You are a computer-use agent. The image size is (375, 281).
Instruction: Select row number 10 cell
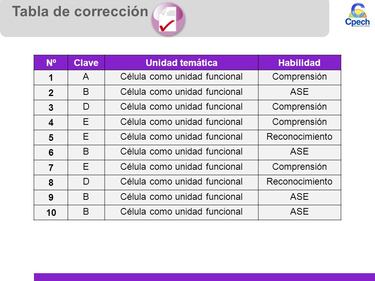tap(51, 212)
